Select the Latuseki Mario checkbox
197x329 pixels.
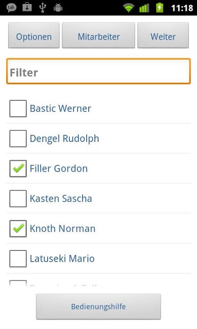18,259
